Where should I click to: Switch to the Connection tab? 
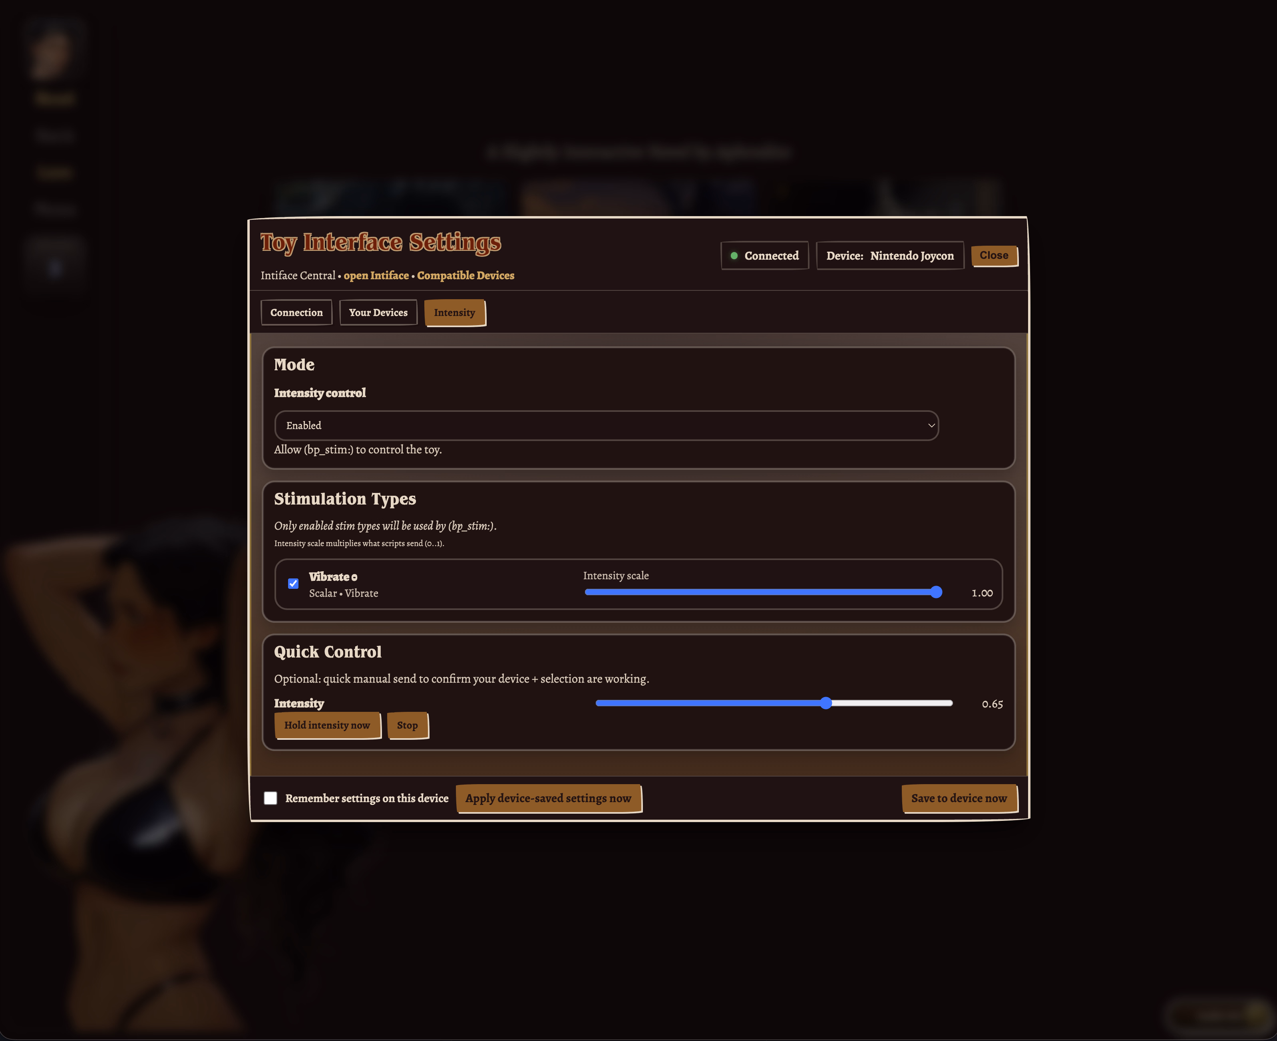click(x=296, y=312)
